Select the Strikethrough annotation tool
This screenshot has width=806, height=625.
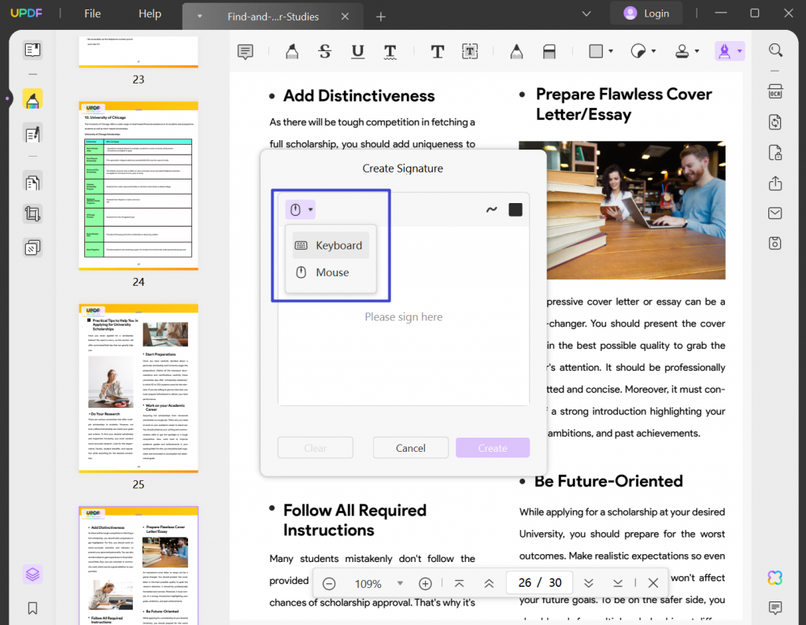pyautogui.click(x=324, y=50)
